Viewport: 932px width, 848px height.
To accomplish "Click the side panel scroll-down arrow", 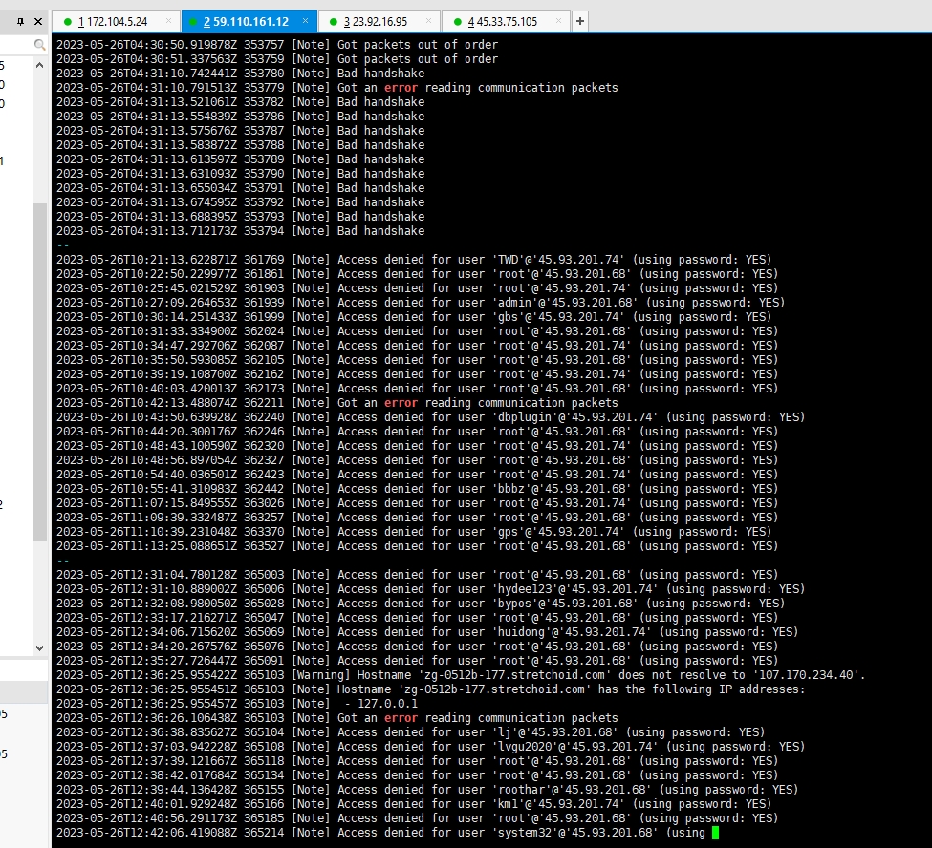I will (39, 647).
